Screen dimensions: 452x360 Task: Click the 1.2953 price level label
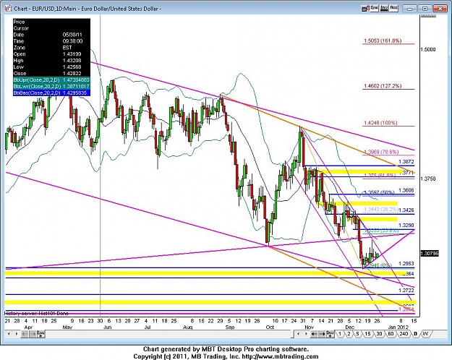point(406,263)
